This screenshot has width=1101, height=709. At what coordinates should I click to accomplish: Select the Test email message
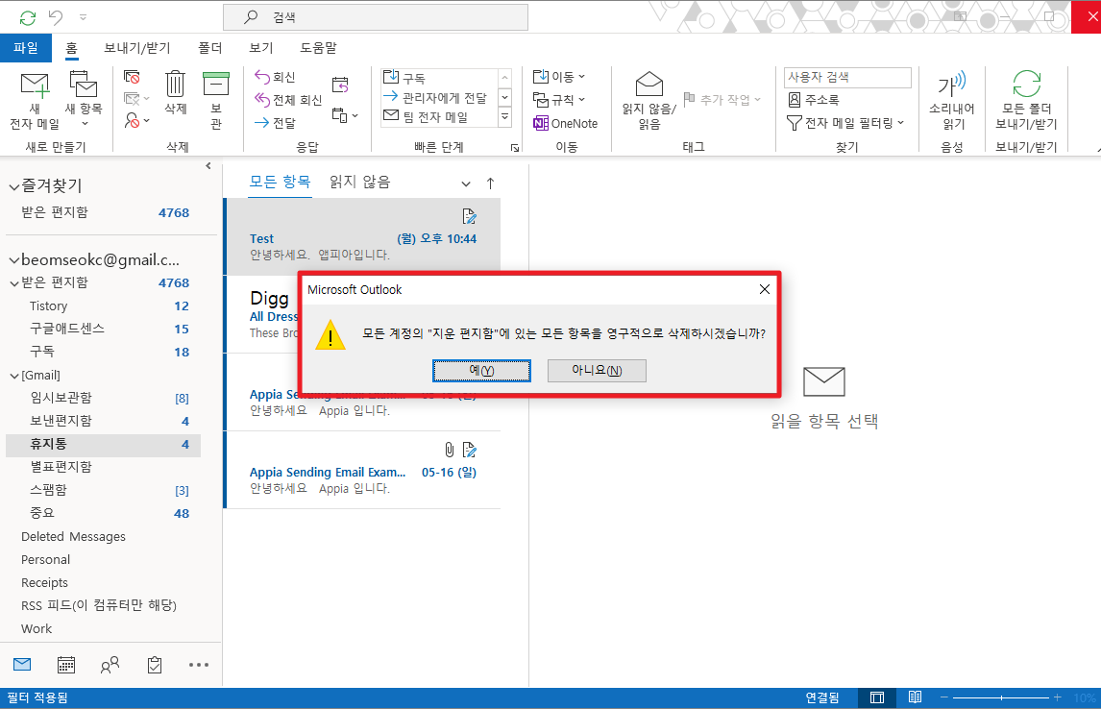tap(362, 236)
